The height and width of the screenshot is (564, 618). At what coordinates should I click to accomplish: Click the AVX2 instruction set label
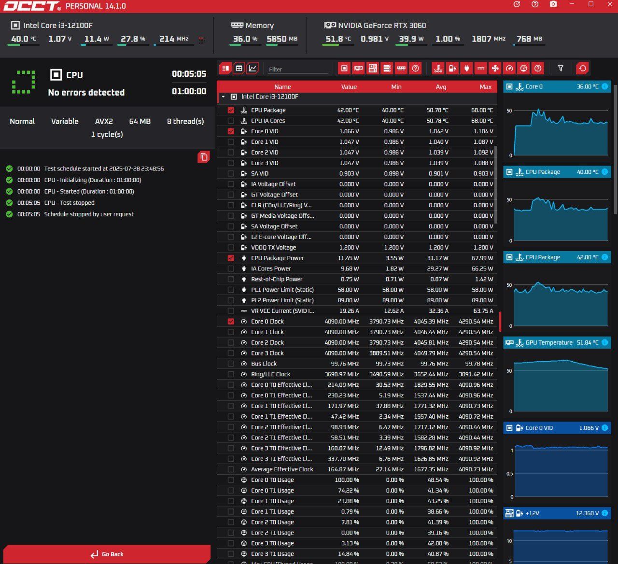(x=104, y=121)
